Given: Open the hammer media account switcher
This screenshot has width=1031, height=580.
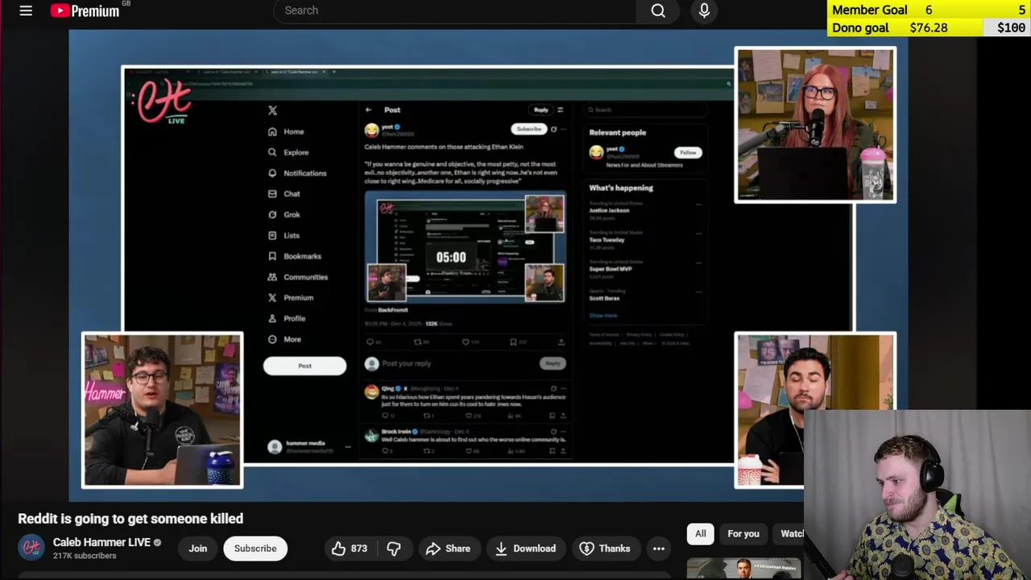Looking at the screenshot, I should pos(309,447).
